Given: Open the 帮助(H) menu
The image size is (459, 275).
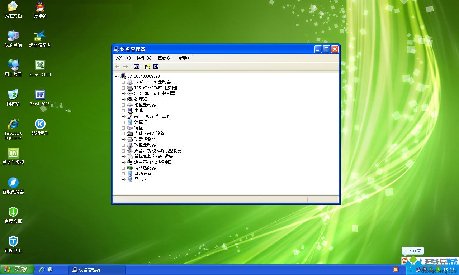Looking at the screenshot, I should pos(185,58).
